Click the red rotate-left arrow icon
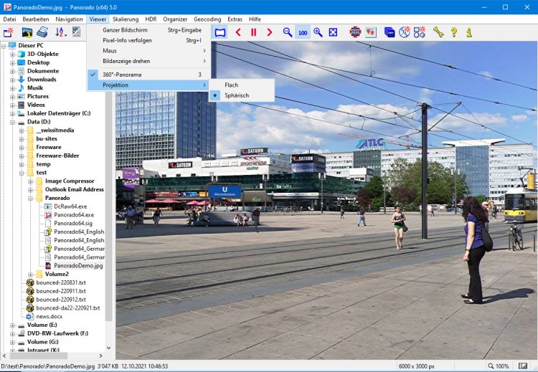This screenshot has width=538, height=372. (237, 32)
